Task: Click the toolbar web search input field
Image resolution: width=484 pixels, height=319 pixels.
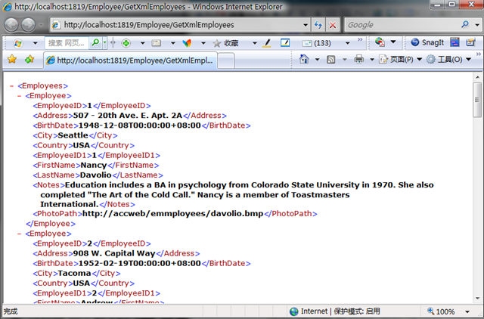Action: (x=67, y=43)
